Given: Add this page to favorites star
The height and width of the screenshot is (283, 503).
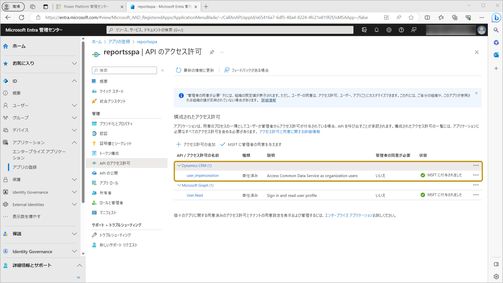Looking at the screenshot, I should click(411, 18).
